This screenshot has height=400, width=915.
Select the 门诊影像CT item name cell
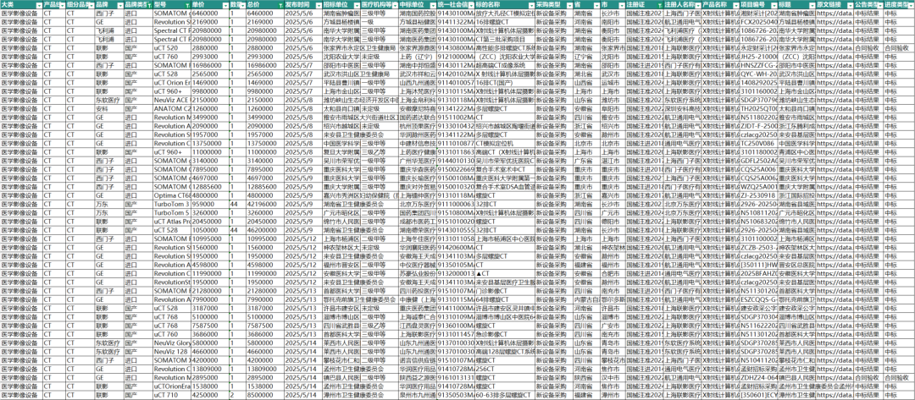503,291
